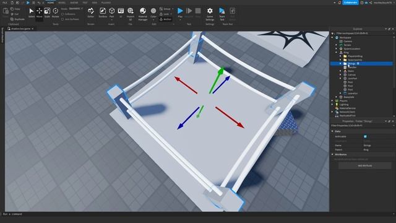Collapse the Attributes section
The image size is (396, 223).
pyautogui.click(x=333, y=154)
